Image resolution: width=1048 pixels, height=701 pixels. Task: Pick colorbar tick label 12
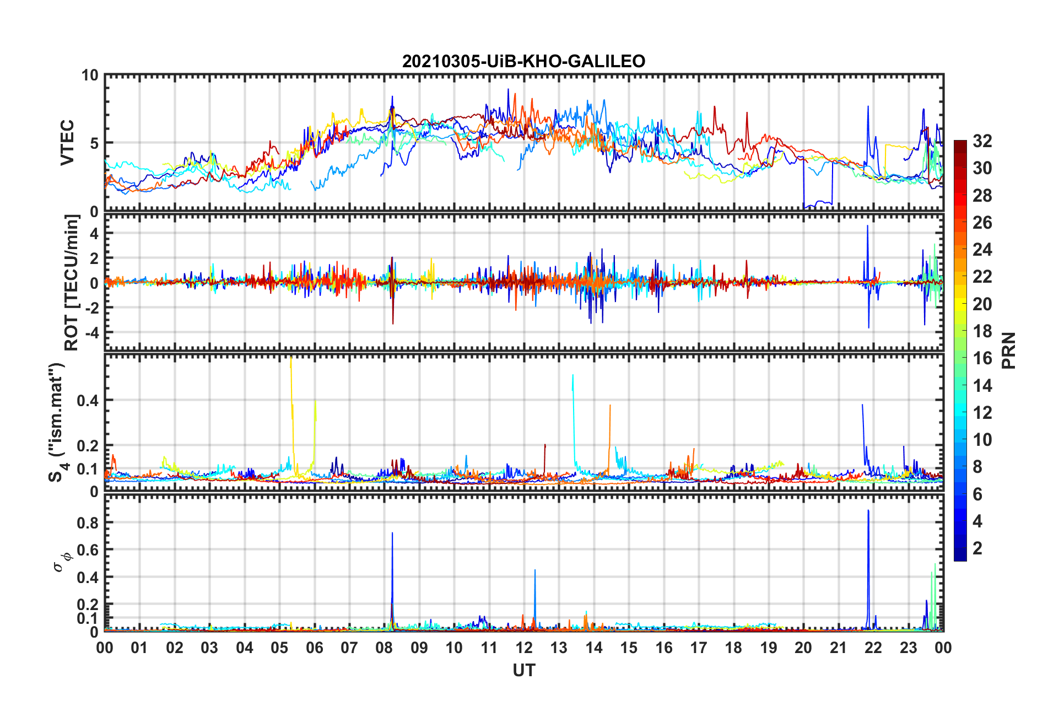coord(982,413)
